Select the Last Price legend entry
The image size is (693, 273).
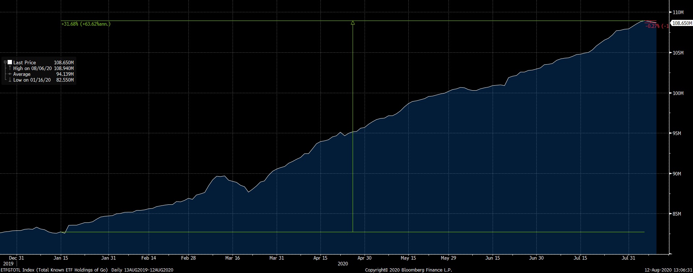click(25, 62)
